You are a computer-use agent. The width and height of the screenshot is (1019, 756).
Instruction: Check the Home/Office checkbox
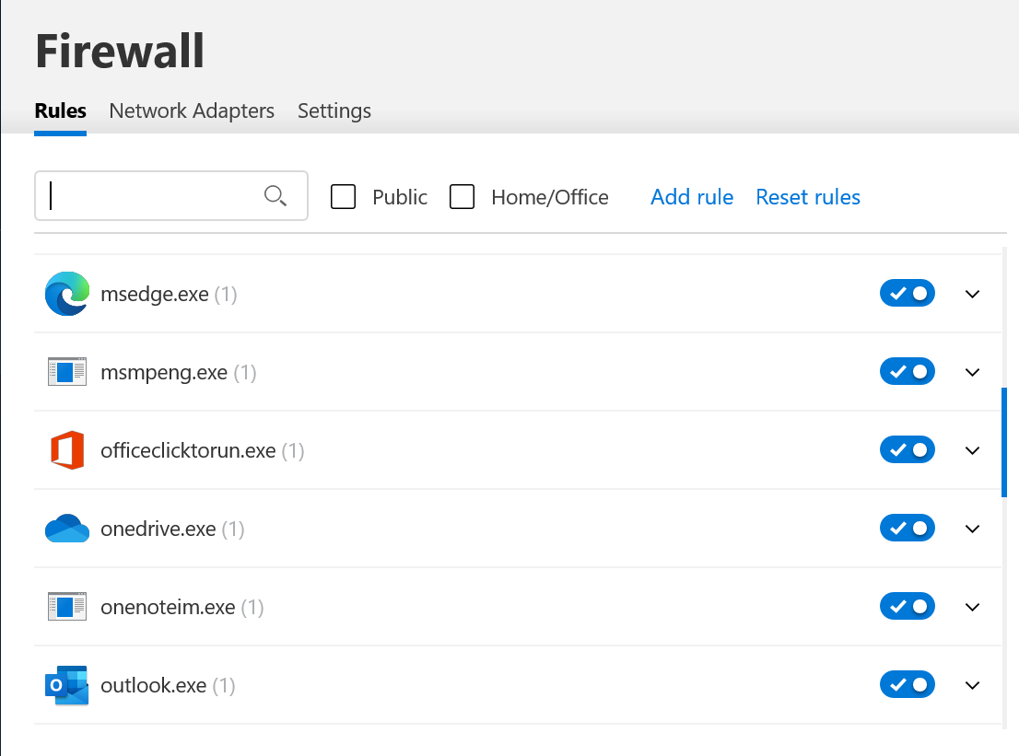463,196
